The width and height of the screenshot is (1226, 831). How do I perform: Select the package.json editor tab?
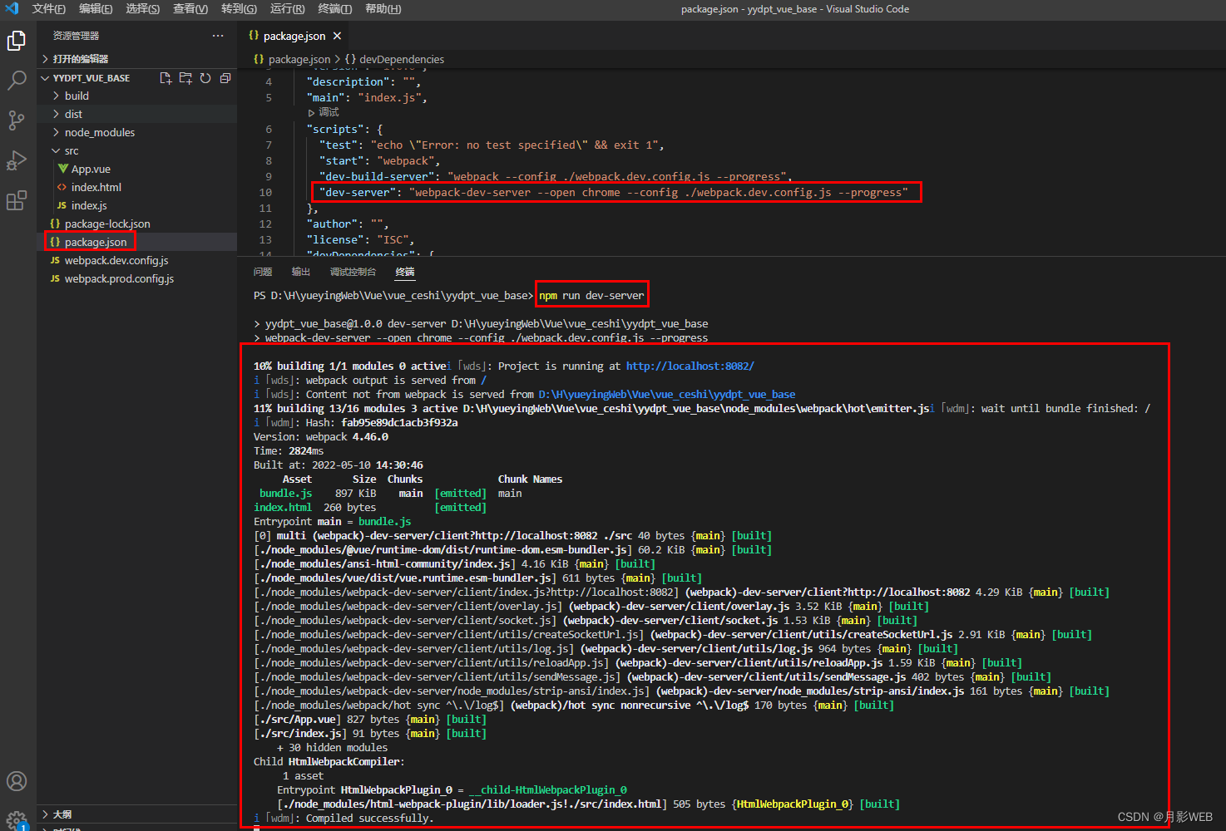(294, 36)
